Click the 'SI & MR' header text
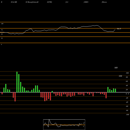Image resolution: width=130 pixels, height=130 pixels. click(x=14, y=2)
